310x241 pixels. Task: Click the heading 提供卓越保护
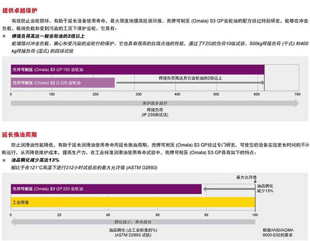coord(19,10)
